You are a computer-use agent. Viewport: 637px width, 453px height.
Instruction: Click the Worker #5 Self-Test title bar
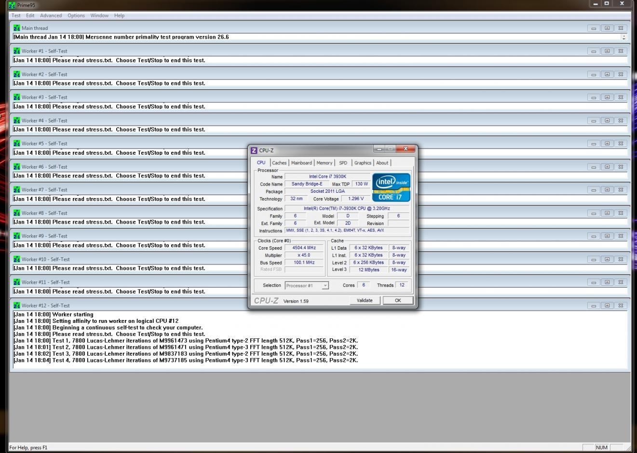[320, 143]
